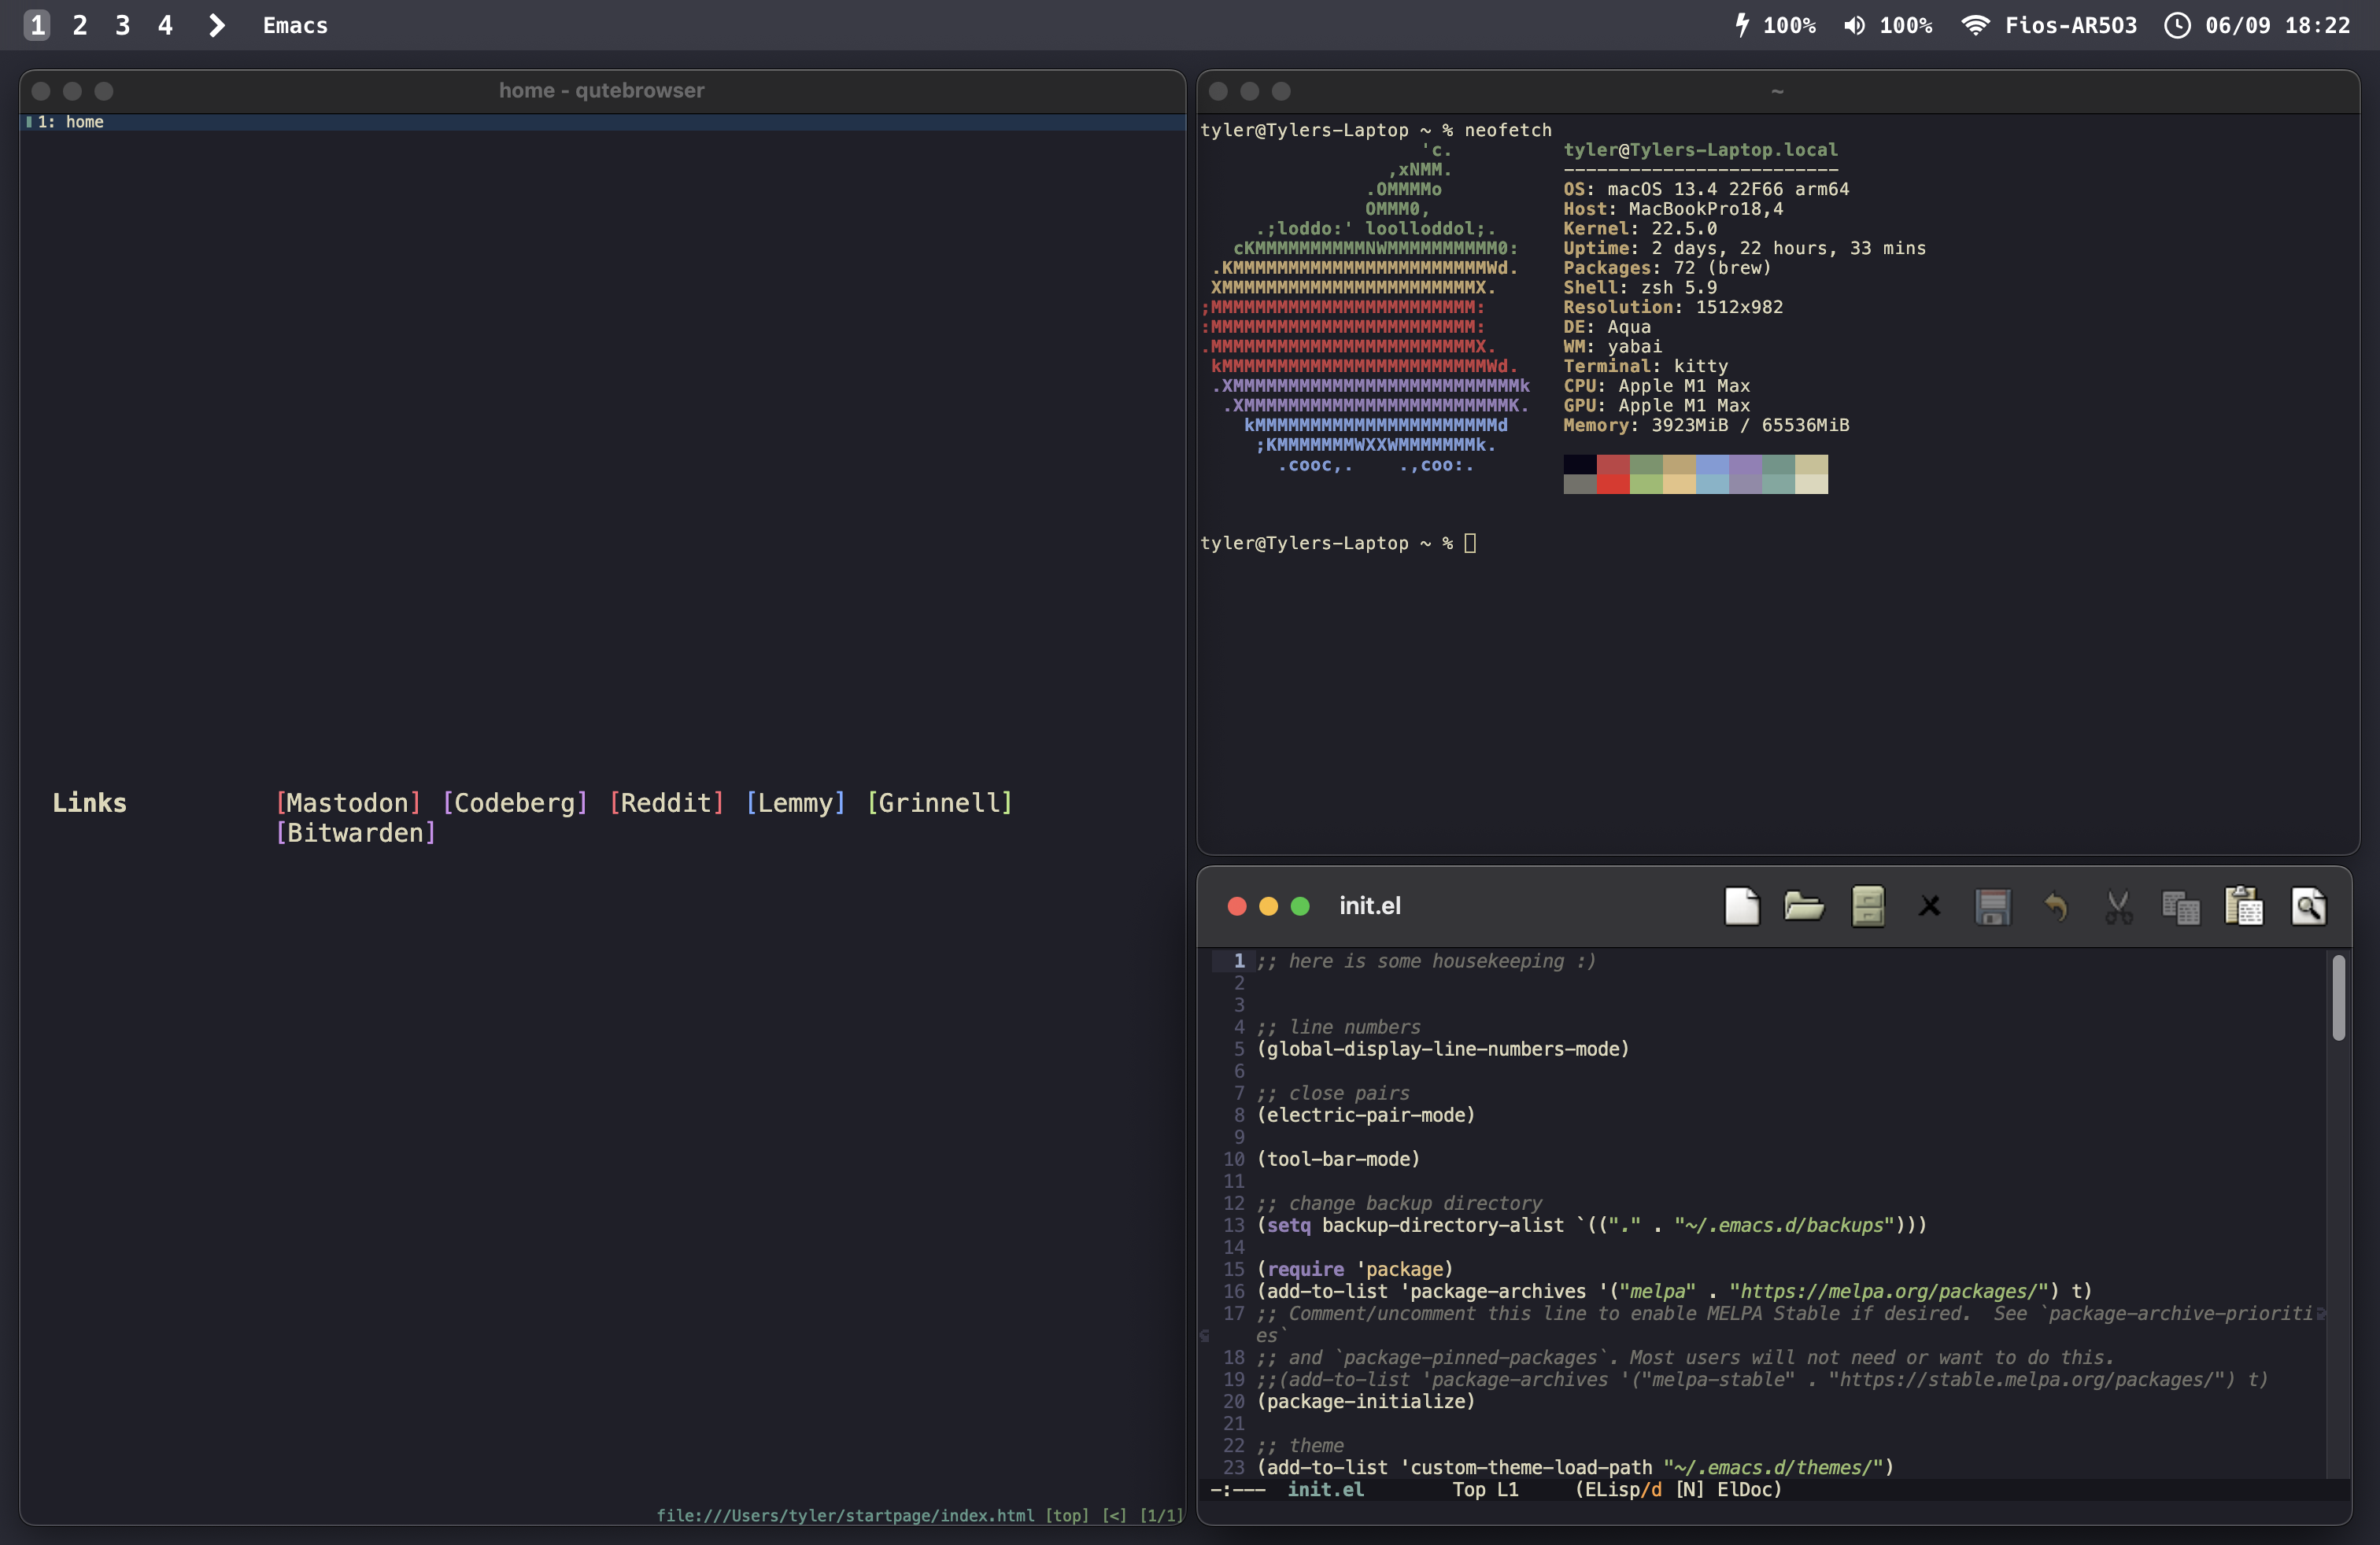
Task: Click '(package-initialize)' on line 20
Action: pyautogui.click(x=1366, y=1401)
